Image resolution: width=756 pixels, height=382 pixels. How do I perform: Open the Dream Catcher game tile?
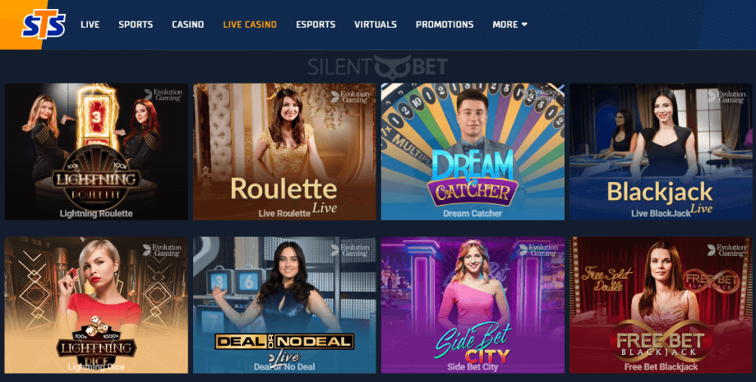(x=472, y=152)
